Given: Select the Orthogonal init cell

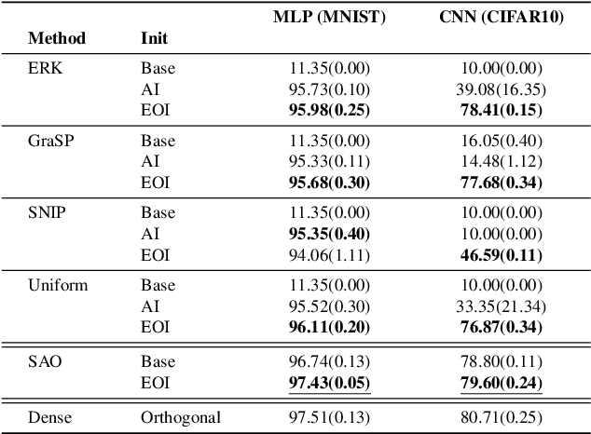Looking at the screenshot, I should point(181,419).
